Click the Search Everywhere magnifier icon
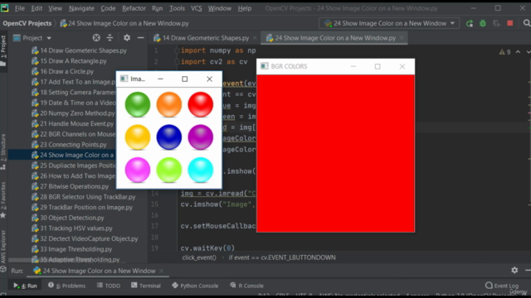Image resolution: width=531 pixels, height=298 pixels. pyautogui.click(x=527, y=23)
